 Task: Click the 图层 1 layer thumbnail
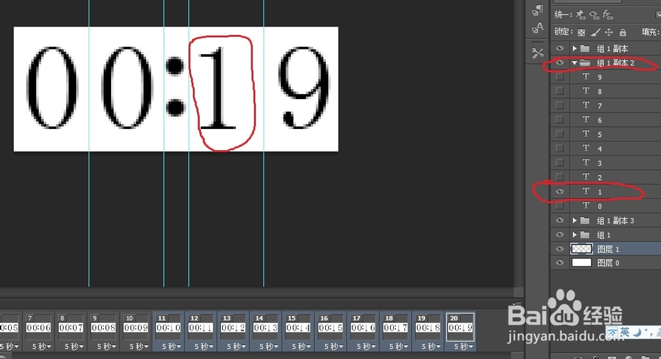(x=581, y=249)
